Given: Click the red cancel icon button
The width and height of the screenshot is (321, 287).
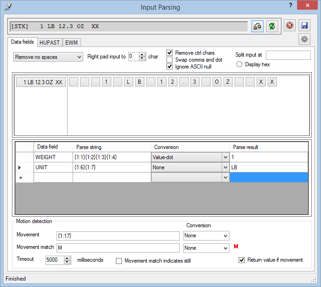Looking at the screenshot, I should click(289, 26).
